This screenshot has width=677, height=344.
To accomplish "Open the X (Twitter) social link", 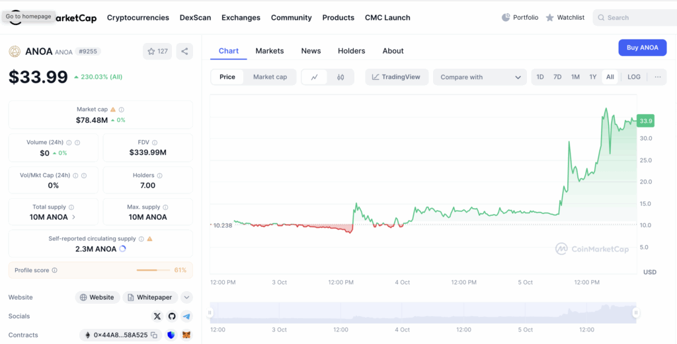I will pos(157,316).
